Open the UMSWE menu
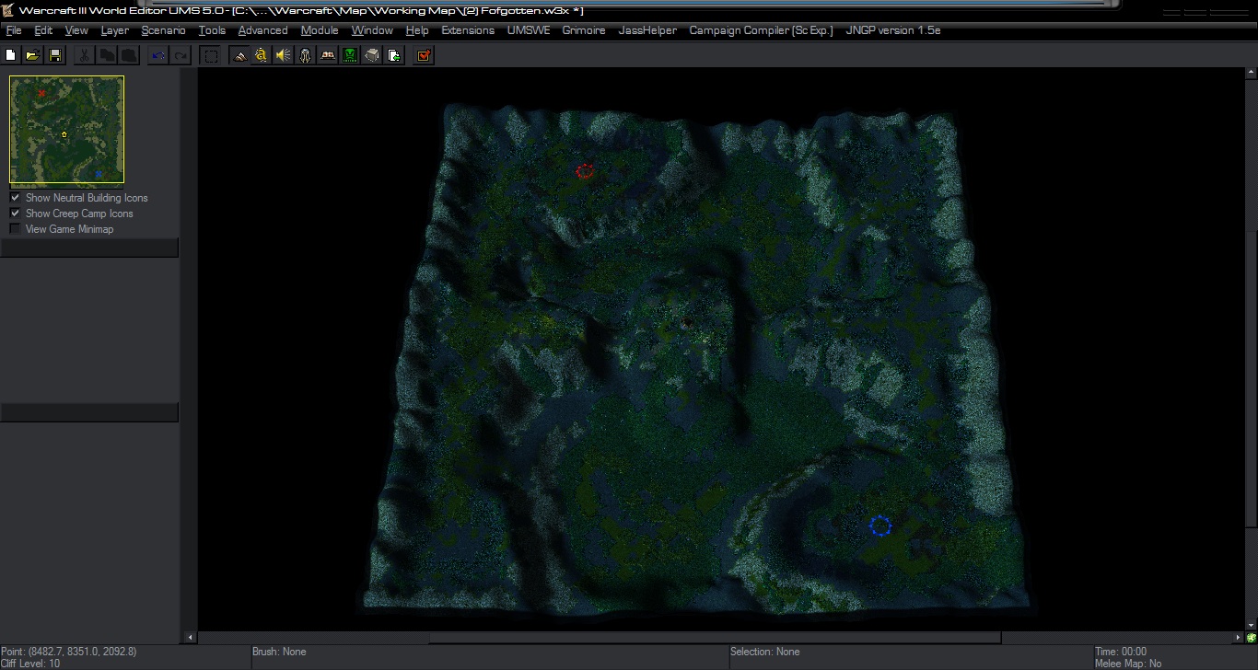Image resolution: width=1258 pixels, height=670 pixels. coord(529,30)
